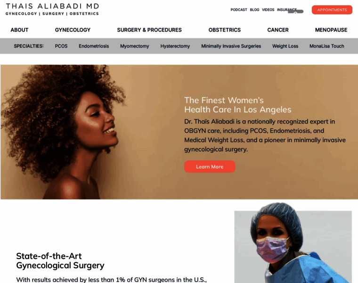The height and width of the screenshot is (283, 358).
Task: Click the Thais Aliabadi MD logo
Action: pos(52,9)
